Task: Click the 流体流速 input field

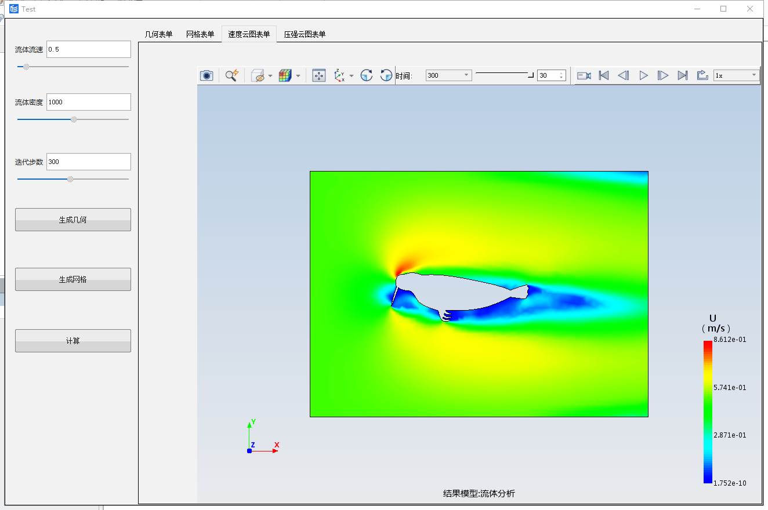Action: pos(89,49)
